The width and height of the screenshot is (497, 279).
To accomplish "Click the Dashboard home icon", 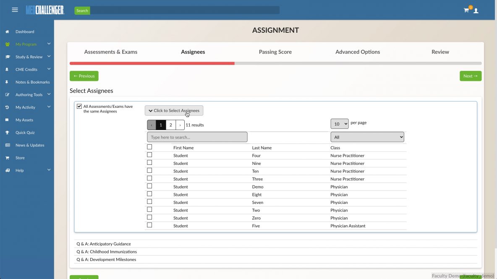I will point(7,31).
